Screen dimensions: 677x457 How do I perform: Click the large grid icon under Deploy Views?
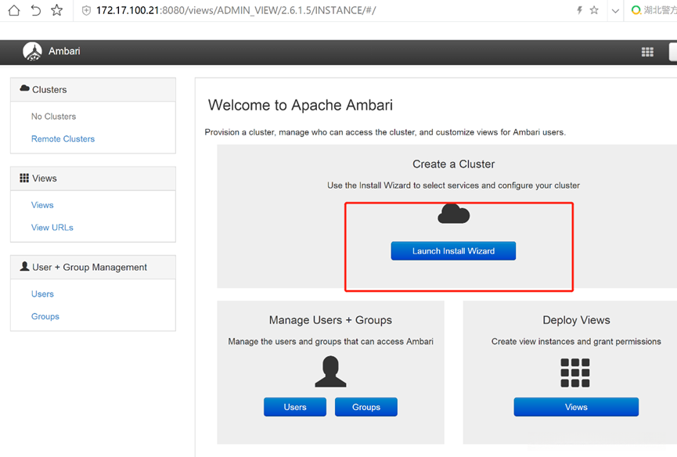(x=575, y=372)
